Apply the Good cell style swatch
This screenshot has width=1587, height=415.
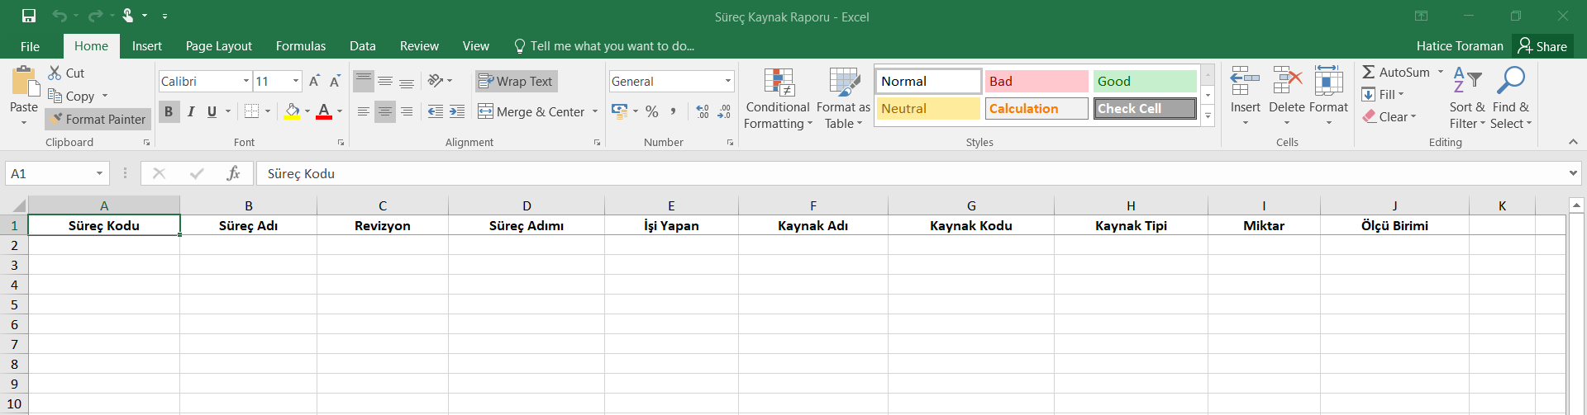(x=1144, y=81)
